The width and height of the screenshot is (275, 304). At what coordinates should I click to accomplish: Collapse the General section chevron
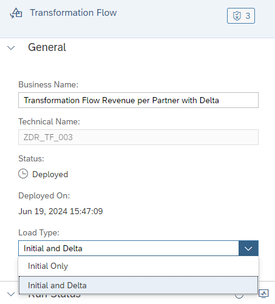click(11, 48)
